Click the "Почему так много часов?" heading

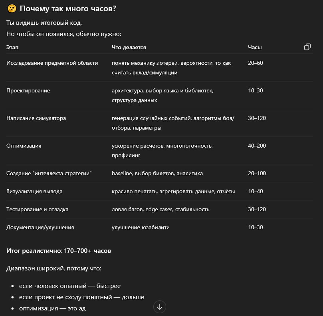point(67,8)
